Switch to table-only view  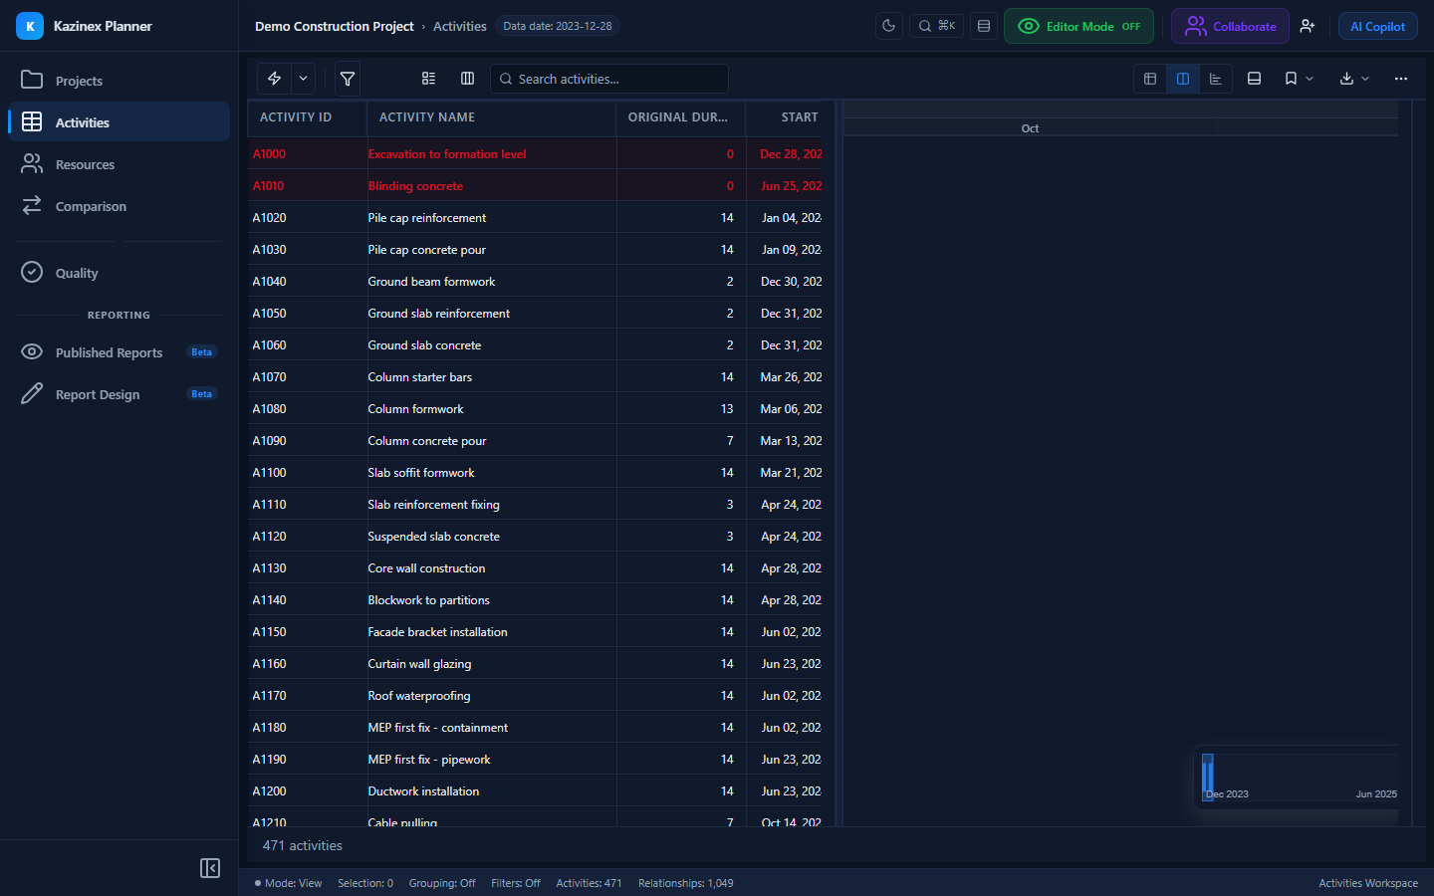click(x=1150, y=79)
